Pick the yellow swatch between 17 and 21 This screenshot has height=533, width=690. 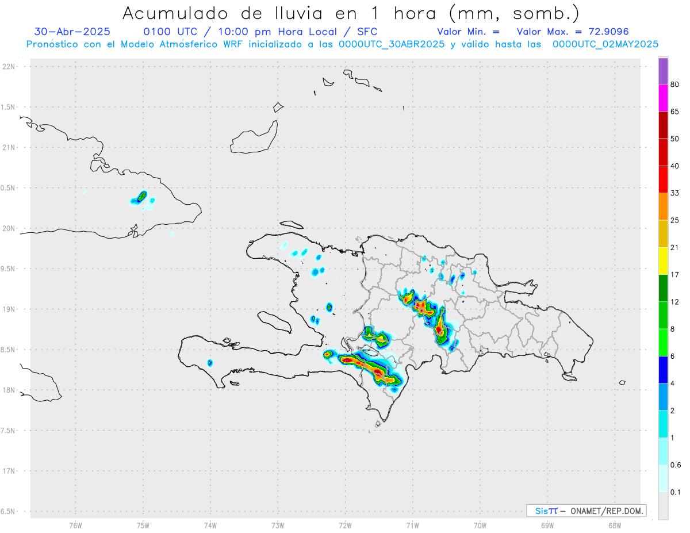pos(663,261)
